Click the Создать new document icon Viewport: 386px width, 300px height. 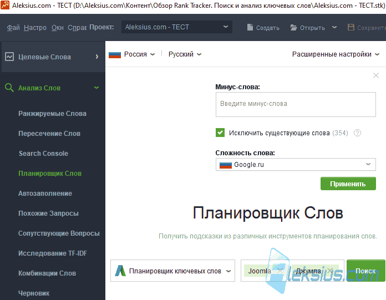[250, 27]
